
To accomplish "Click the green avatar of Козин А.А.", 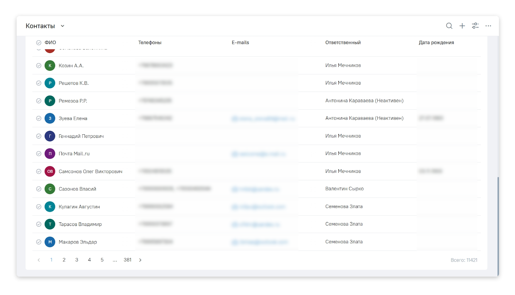I will click(50, 66).
